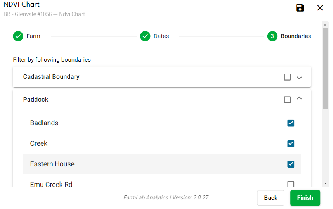
Task: Uncheck the Badlands paddock checkbox
Action: coord(291,123)
